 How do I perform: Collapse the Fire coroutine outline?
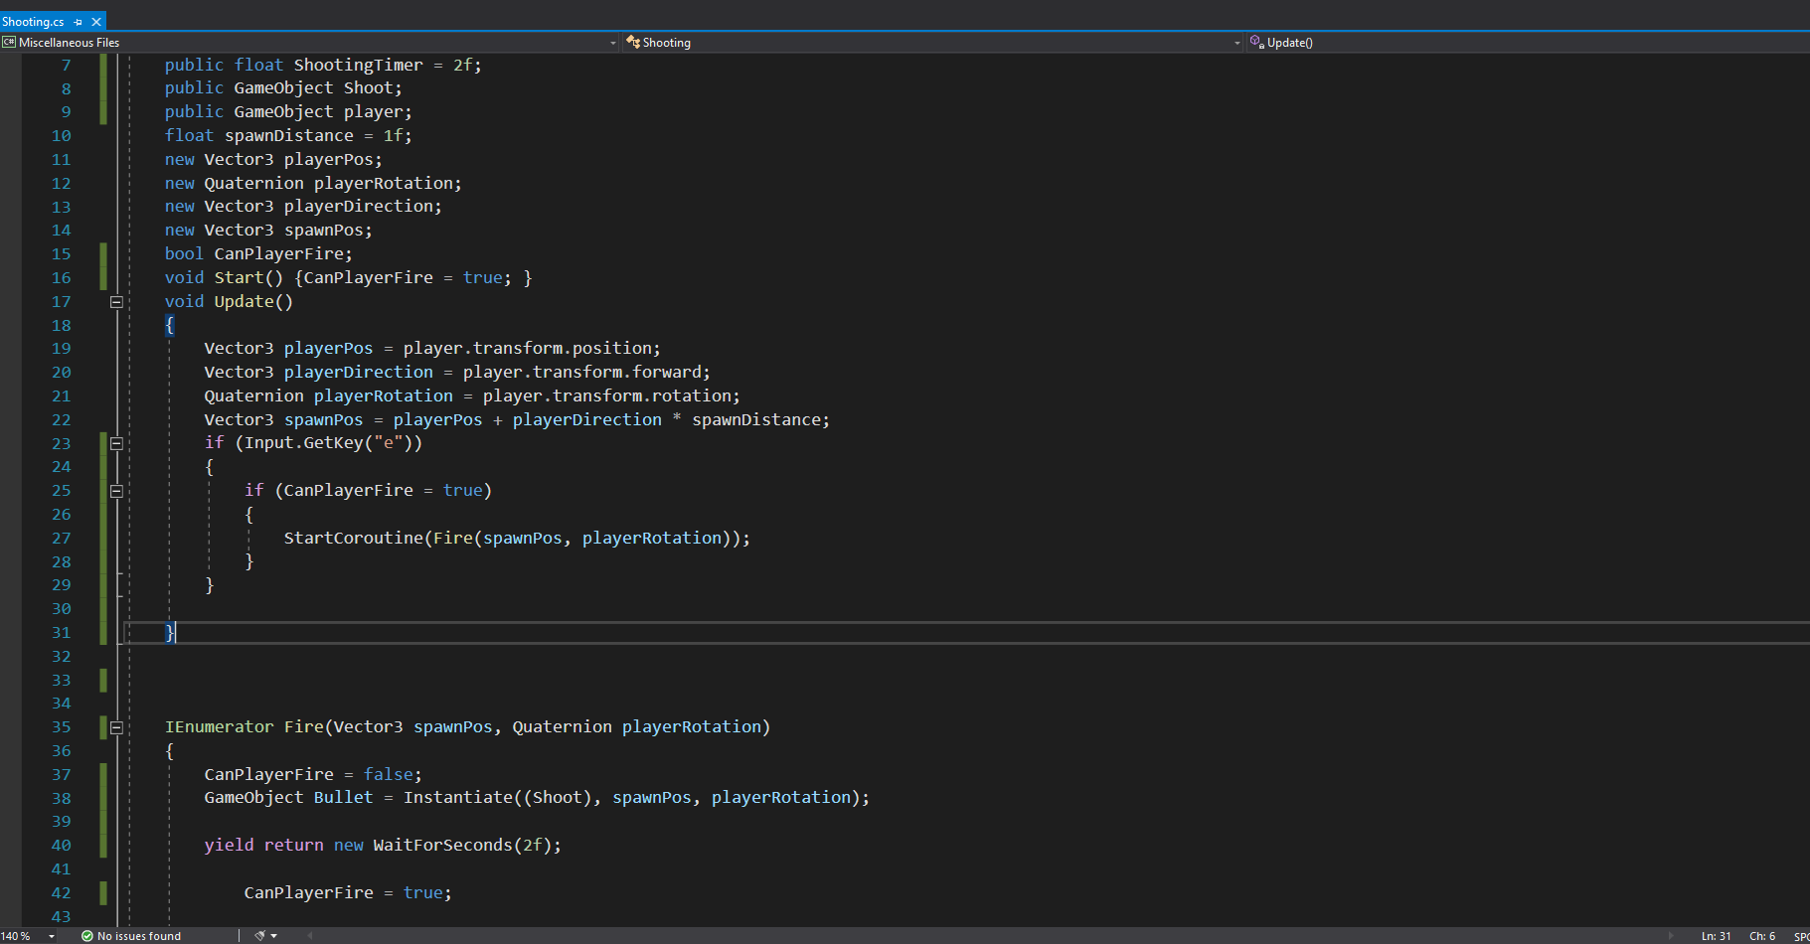(116, 727)
